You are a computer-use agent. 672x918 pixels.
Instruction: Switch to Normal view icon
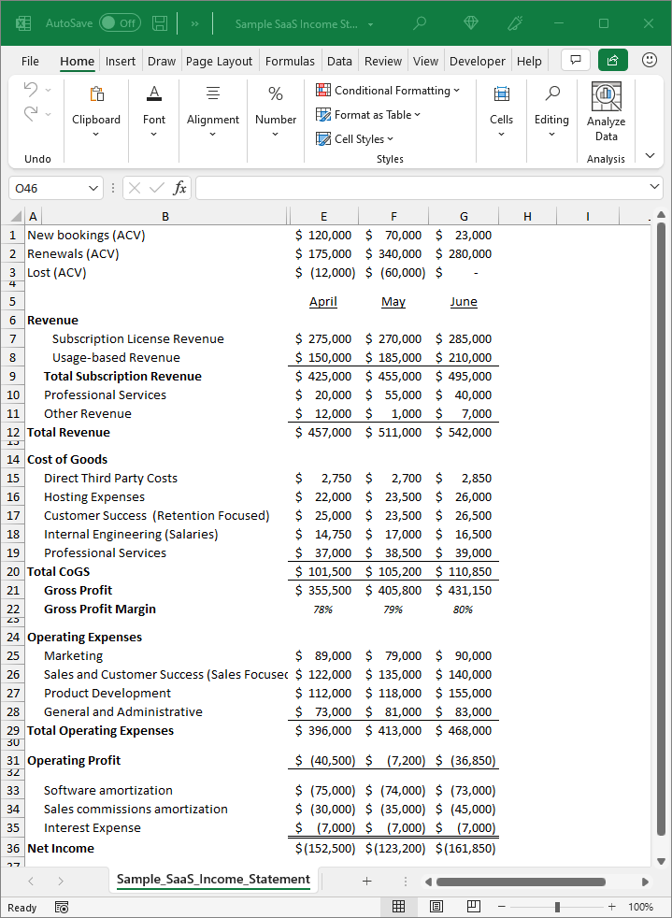[x=398, y=906]
